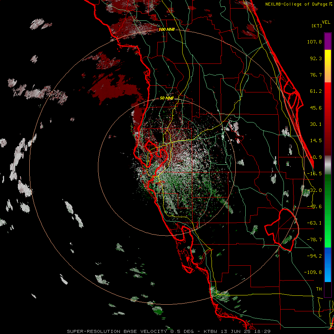Pick the gray segment of the velocity color bar
This screenshot has width=334, height=334.
point(328,165)
